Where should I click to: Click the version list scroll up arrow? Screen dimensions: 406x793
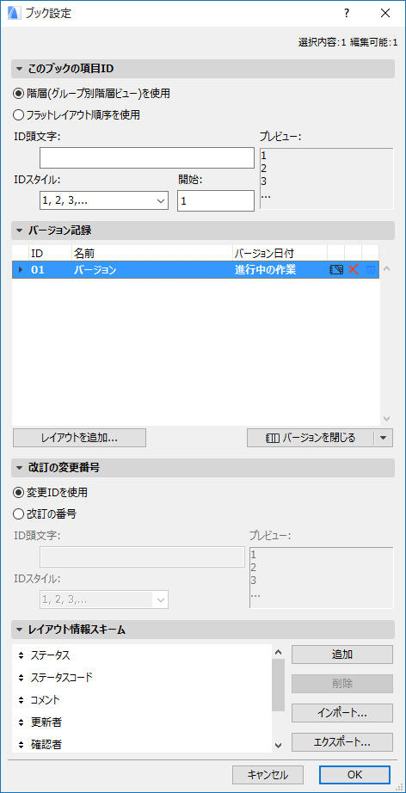click(x=387, y=268)
